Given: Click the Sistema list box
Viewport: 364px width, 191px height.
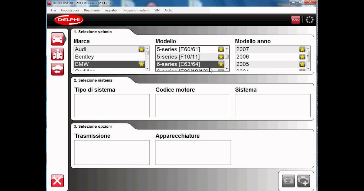Looking at the screenshot, I should [273, 106].
